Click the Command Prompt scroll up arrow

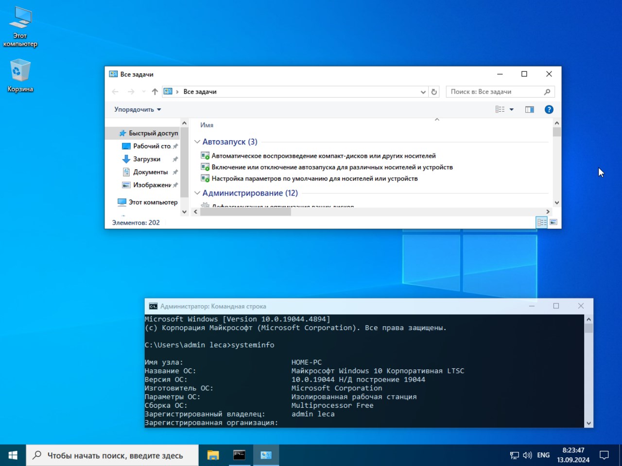[x=588, y=319]
